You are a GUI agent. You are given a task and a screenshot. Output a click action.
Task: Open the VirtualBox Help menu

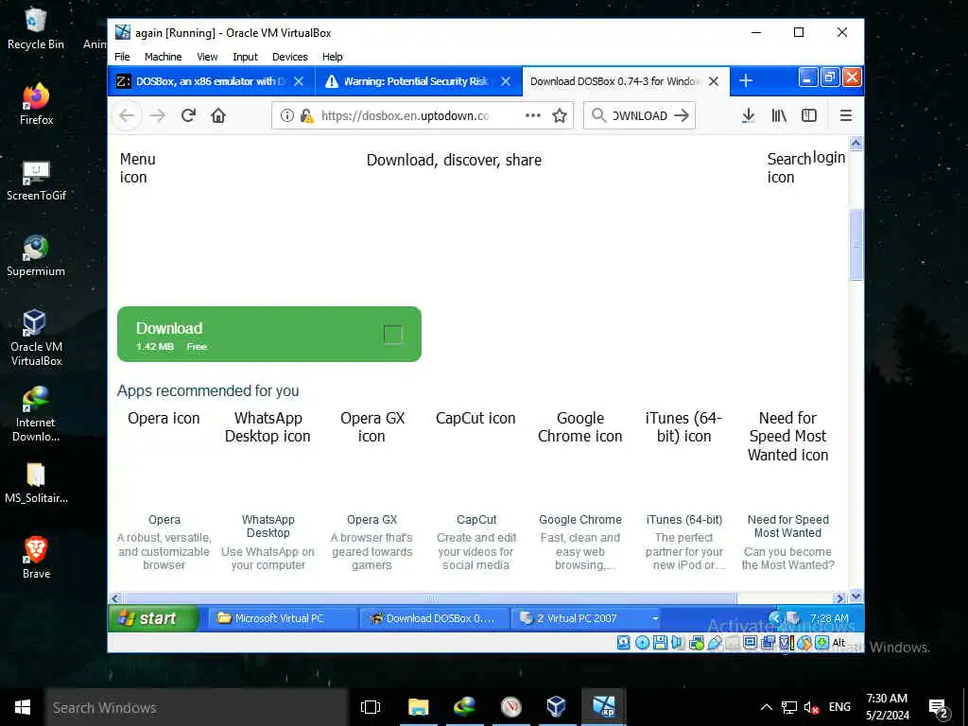coord(332,57)
